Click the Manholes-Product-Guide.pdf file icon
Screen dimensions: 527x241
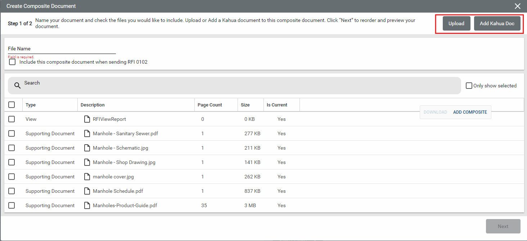click(x=87, y=205)
